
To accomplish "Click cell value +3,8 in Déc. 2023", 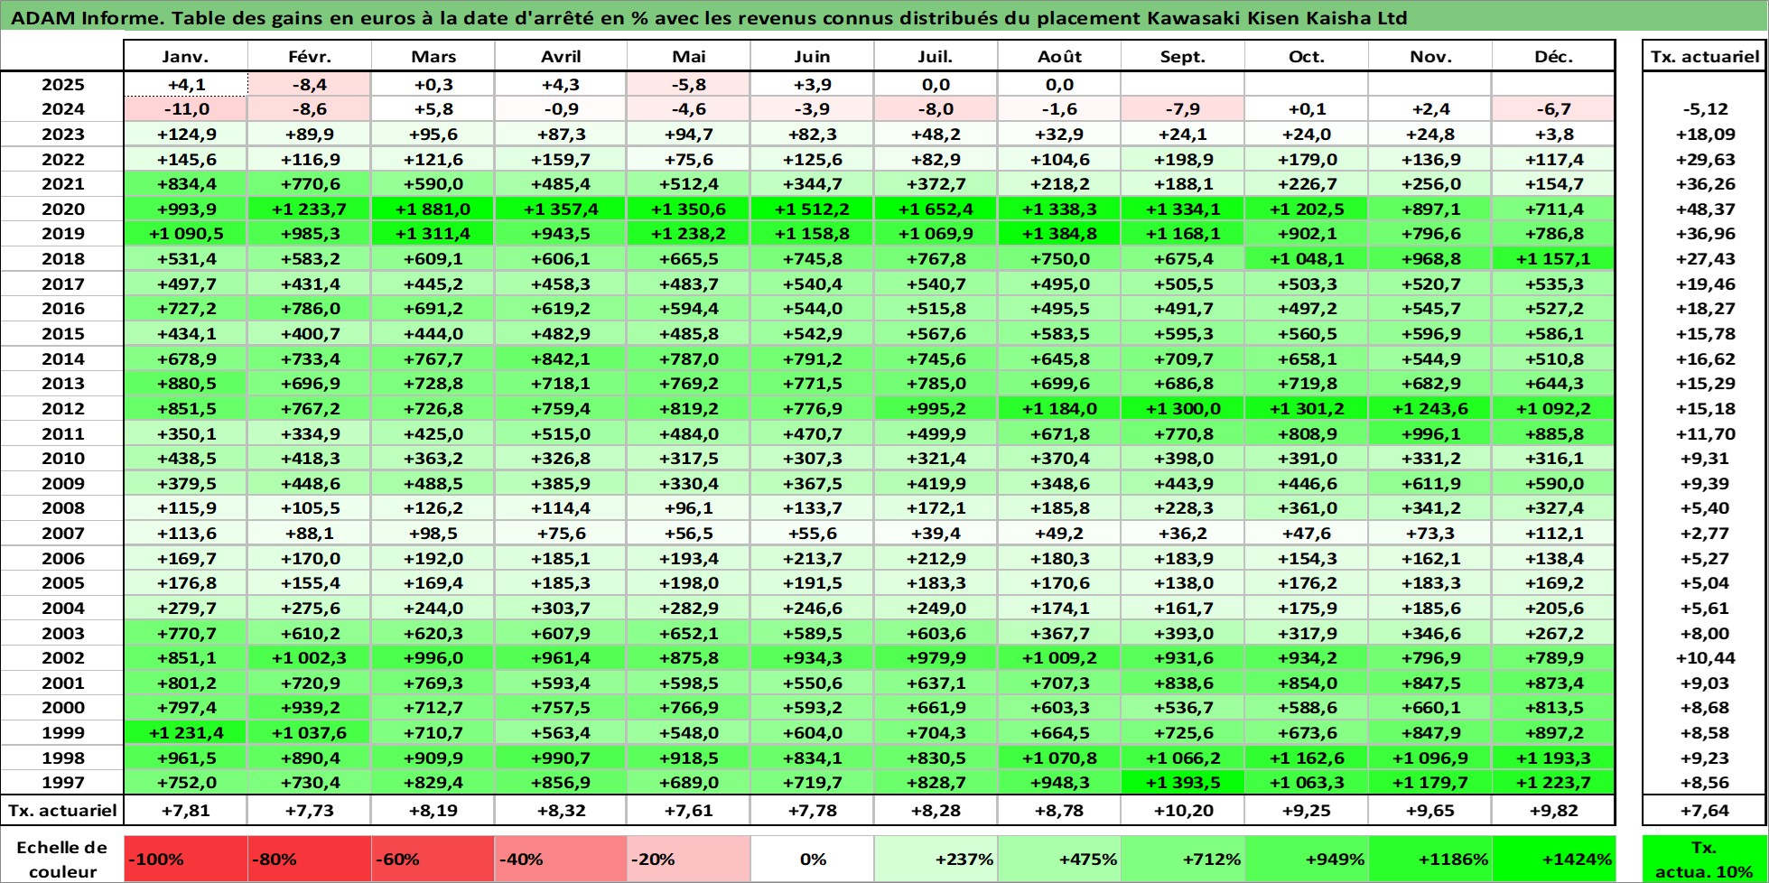I will (1553, 135).
